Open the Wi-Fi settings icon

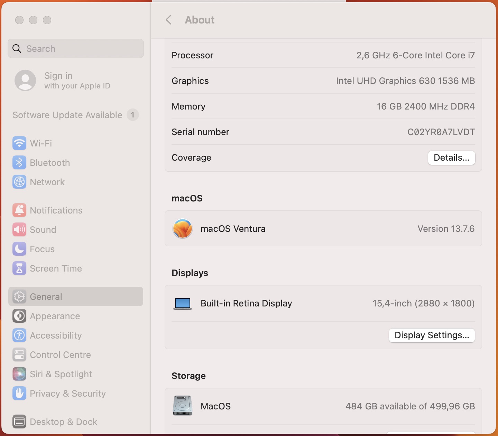[19, 143]
